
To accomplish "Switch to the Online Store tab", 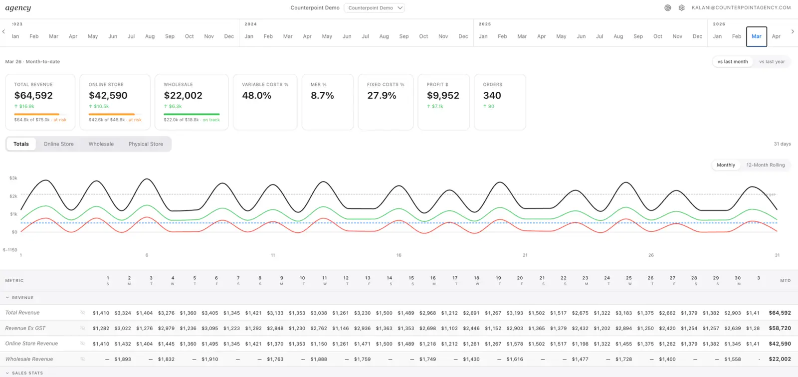I will [x=58, y=144].
